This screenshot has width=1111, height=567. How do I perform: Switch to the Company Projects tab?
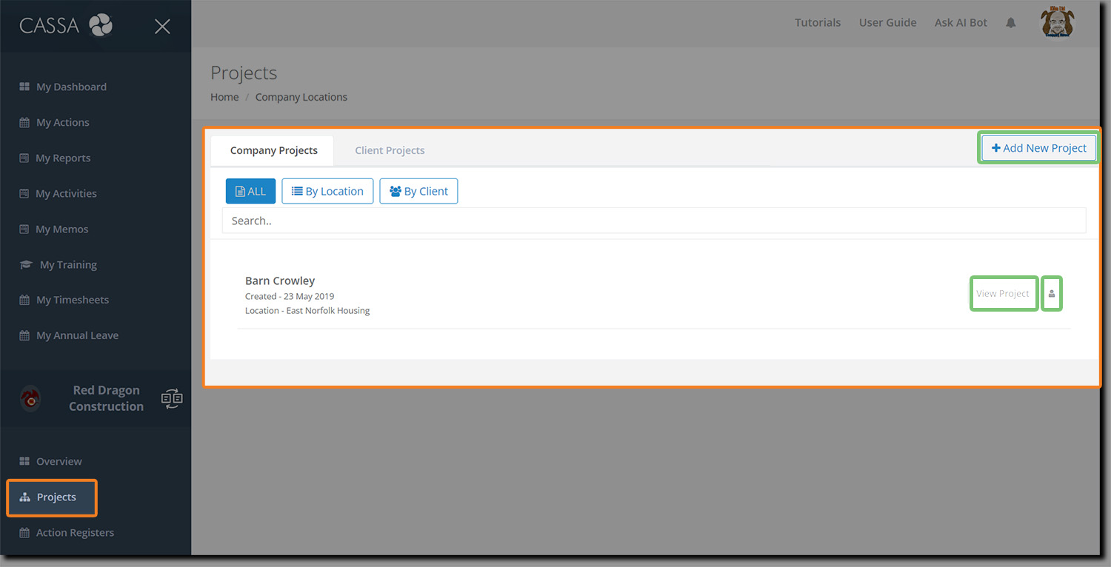(x=273, y=150)
